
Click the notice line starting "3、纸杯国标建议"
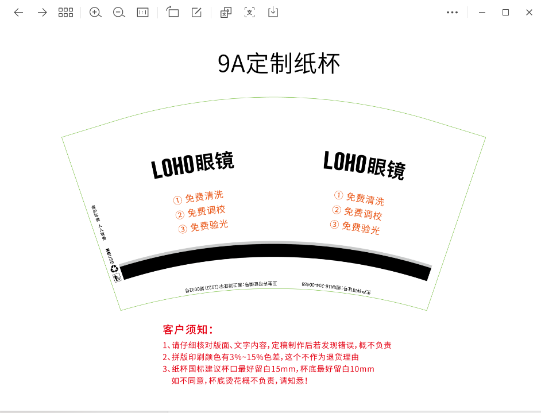268,369
